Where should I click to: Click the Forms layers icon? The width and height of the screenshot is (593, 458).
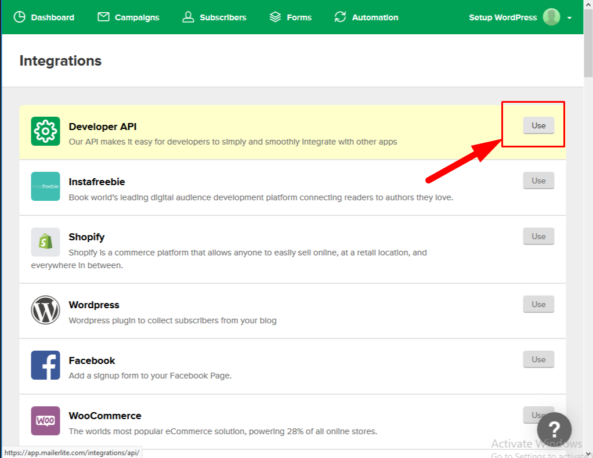275,17
